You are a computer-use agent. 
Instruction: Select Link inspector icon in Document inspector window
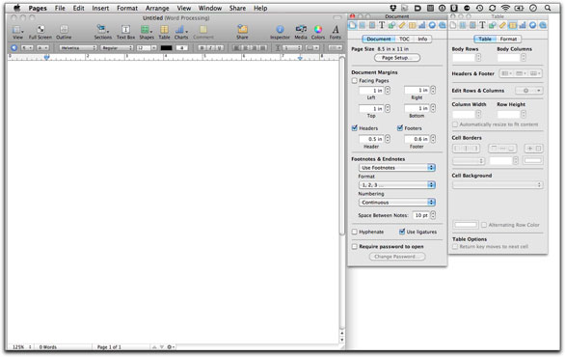[432, 25]
